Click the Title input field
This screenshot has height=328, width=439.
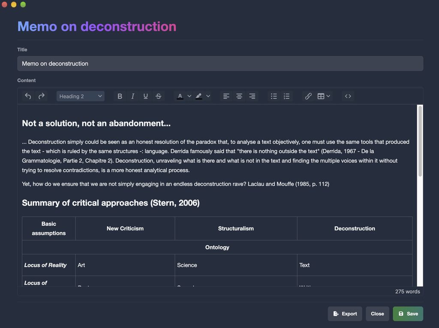220,64
